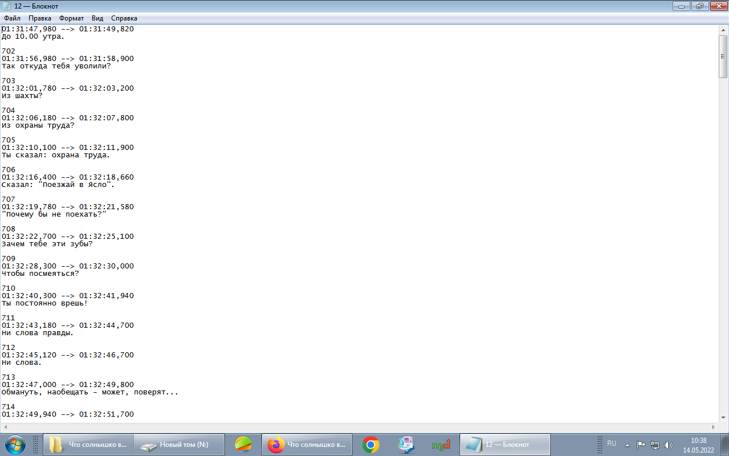
Task: Switch to Новый том (N:) drive window
Action: [179, 445]
